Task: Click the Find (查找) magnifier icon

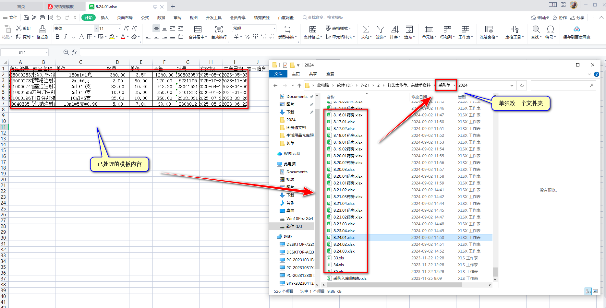Action: 536,30
